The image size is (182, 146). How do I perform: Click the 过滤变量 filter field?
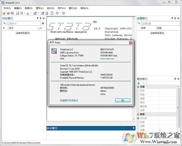click(x=160, y=23)
